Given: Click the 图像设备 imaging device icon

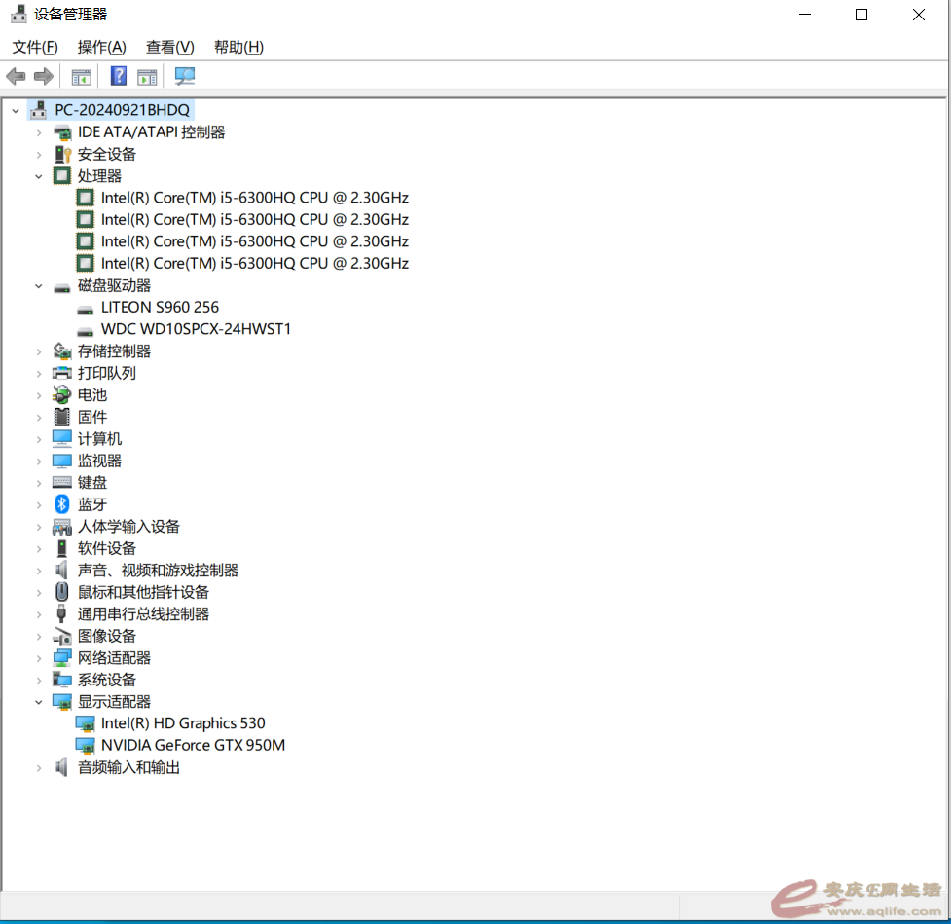Looking at the screenshot, I should tap(62, 636).
